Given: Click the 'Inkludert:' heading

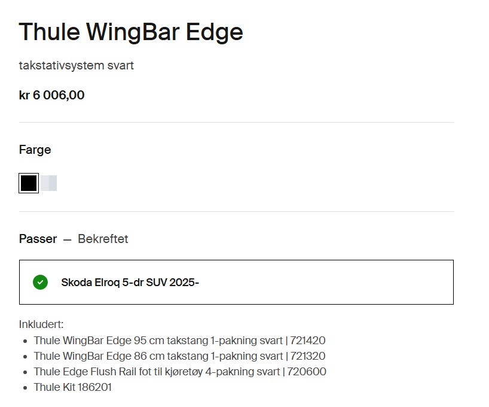Looking at the screenshot, I should [x=41, y=324].
